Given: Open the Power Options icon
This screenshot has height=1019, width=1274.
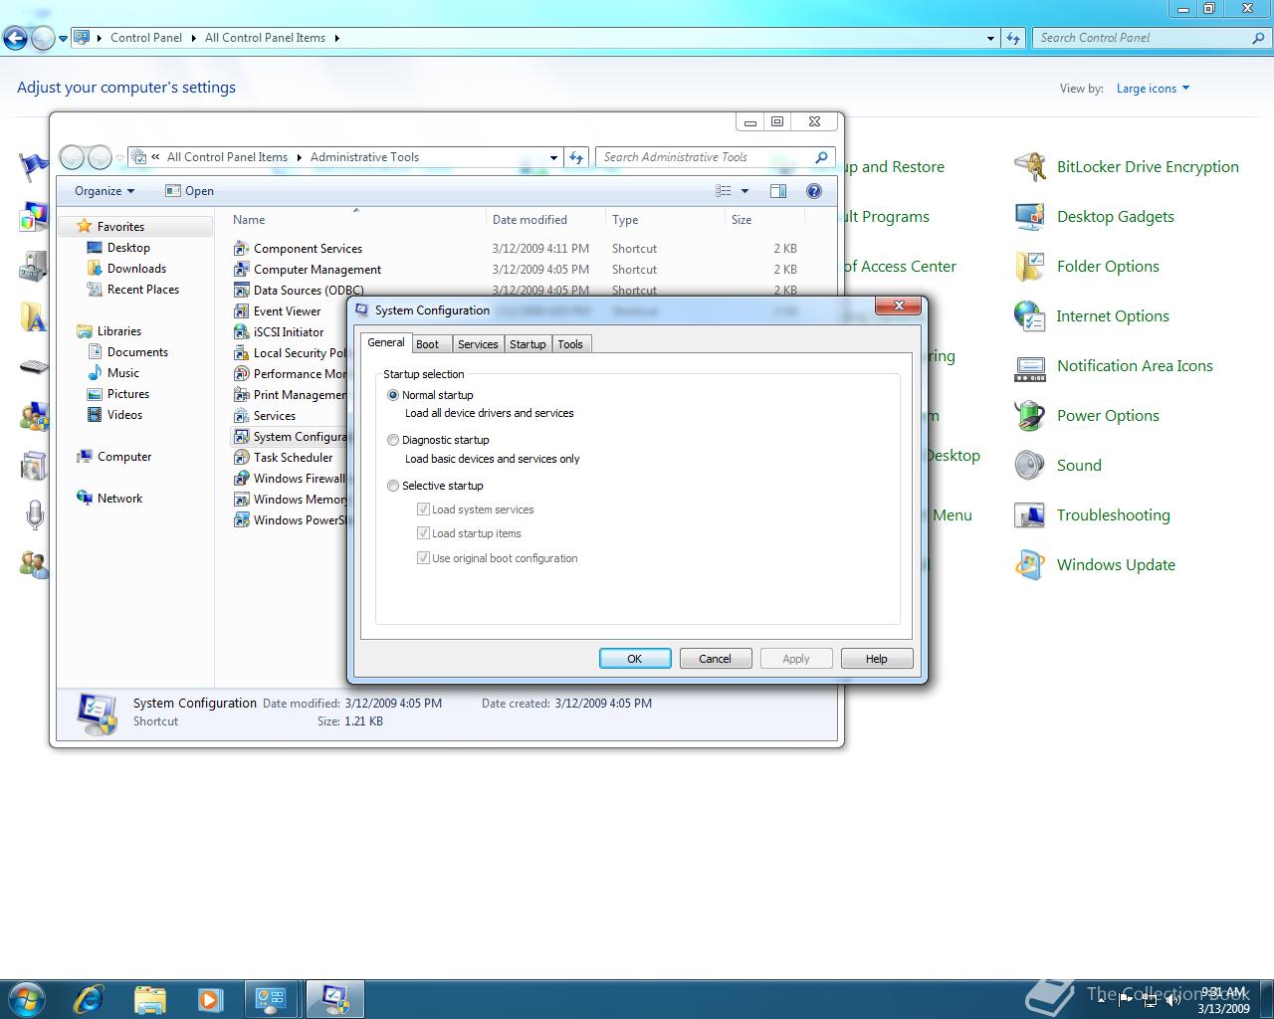Looking at the screenshot, I should click(1029, 415).
